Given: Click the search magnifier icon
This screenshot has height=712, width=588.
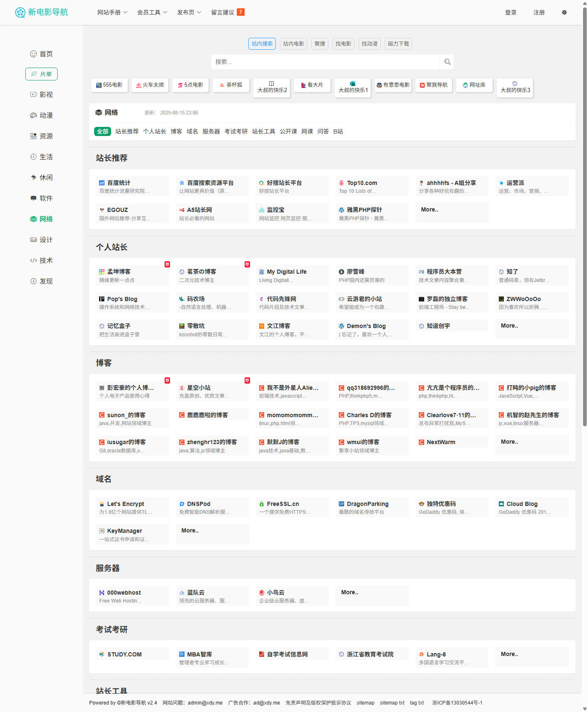Looking at the screenshot, I should tap(447, 62).
